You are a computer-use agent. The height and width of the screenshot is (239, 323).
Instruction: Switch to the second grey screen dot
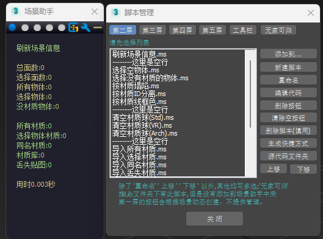tap(25, 28)
